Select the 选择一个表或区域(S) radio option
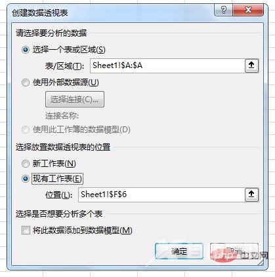The image size is (275, 277). (26, 50)
